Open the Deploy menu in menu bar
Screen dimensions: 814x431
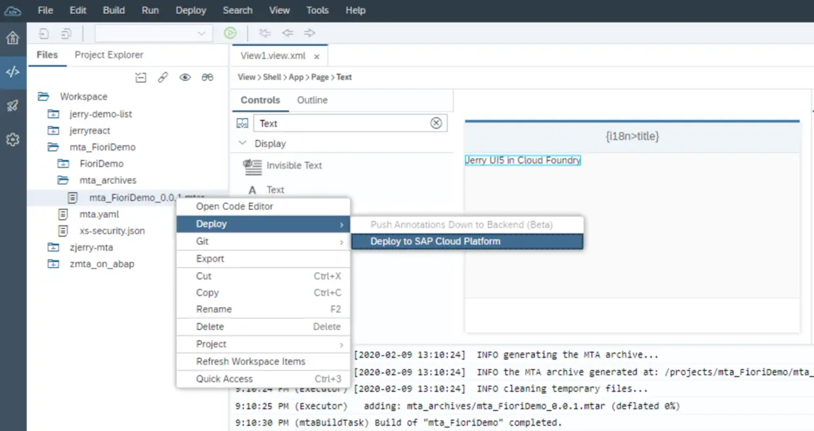pos(191,10)
